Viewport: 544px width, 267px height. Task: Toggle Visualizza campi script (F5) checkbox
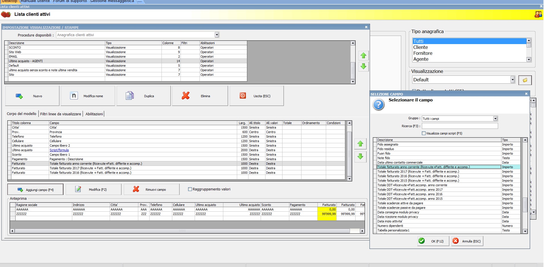pyautogui.click(x=424, y=133)
